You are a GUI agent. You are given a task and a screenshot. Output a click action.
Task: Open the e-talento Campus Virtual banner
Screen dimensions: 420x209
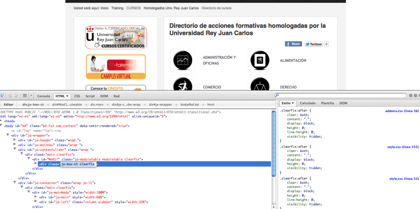tap(116, 67)
